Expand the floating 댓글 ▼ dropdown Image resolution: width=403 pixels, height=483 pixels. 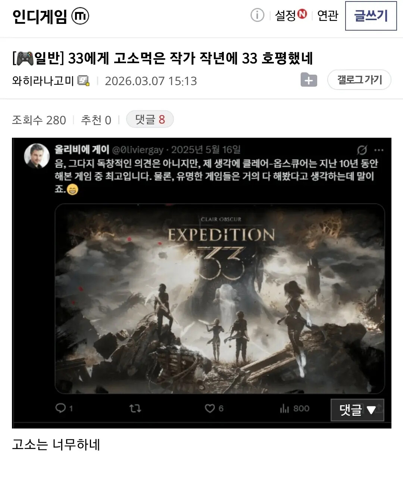[357, 410]
